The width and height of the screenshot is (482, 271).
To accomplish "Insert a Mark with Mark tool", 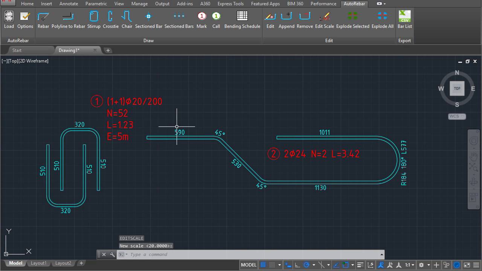I will click(201, 20).
